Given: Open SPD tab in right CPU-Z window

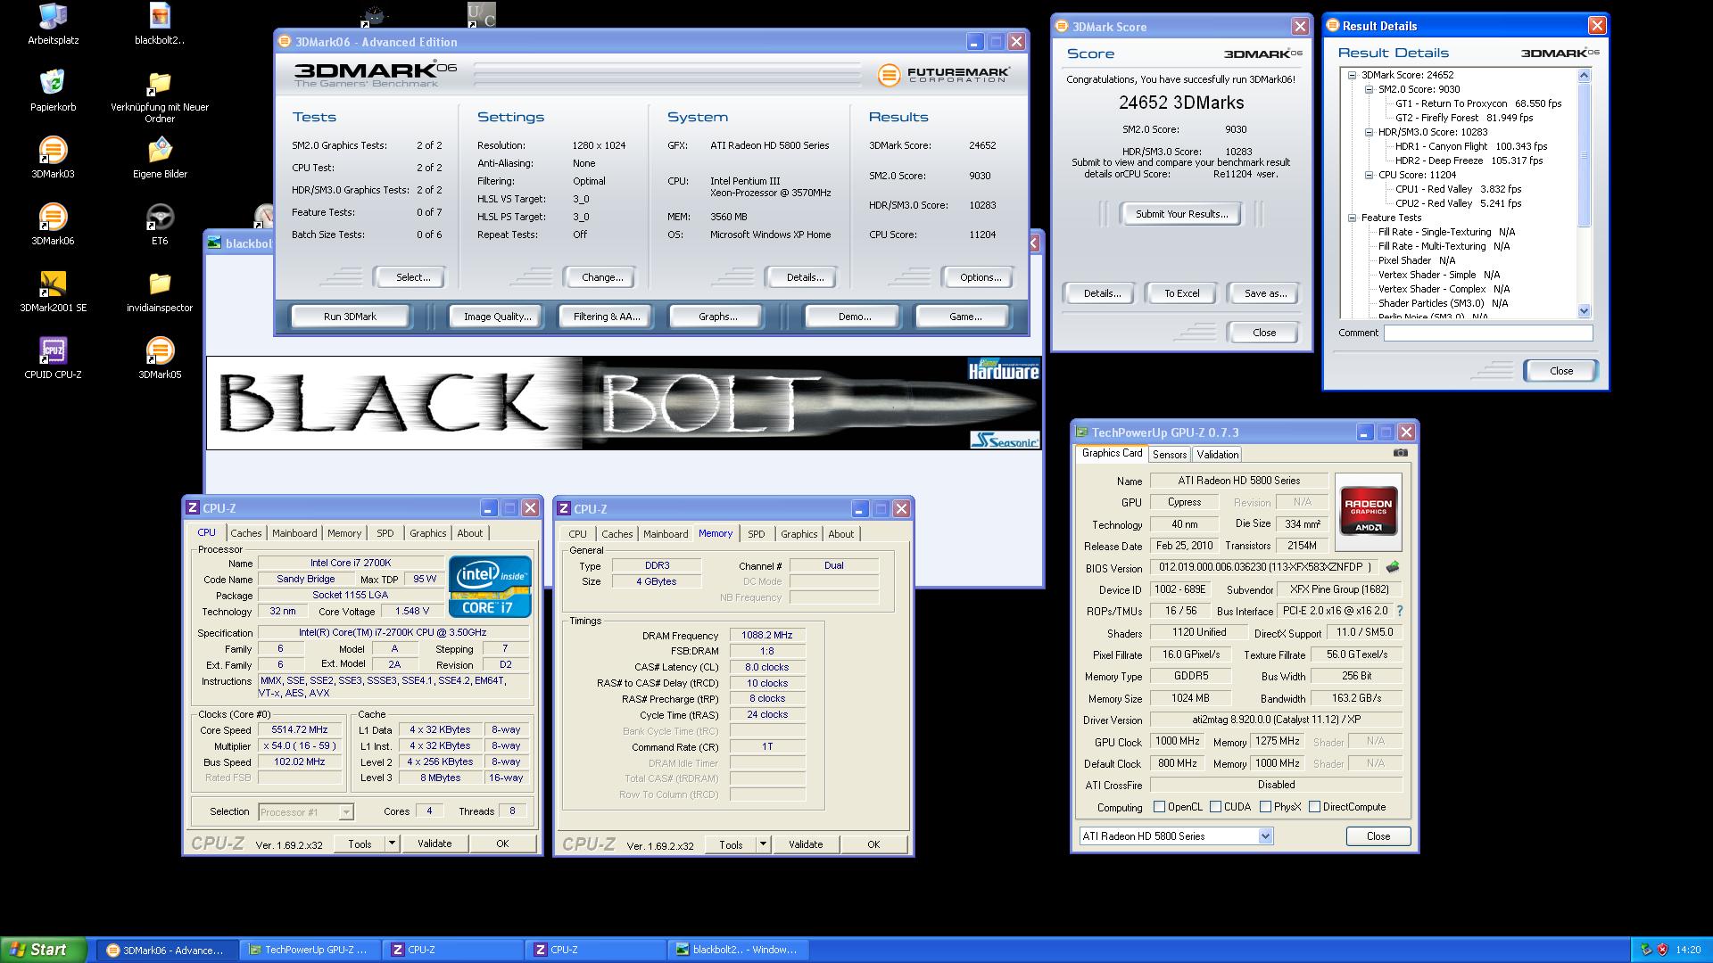Looking at the screenshot, I should (757, 534).
